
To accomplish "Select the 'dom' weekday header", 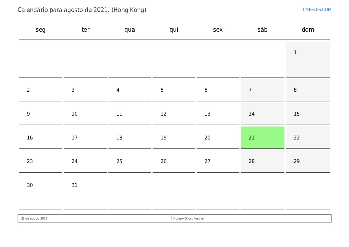I will click(308, 29).
